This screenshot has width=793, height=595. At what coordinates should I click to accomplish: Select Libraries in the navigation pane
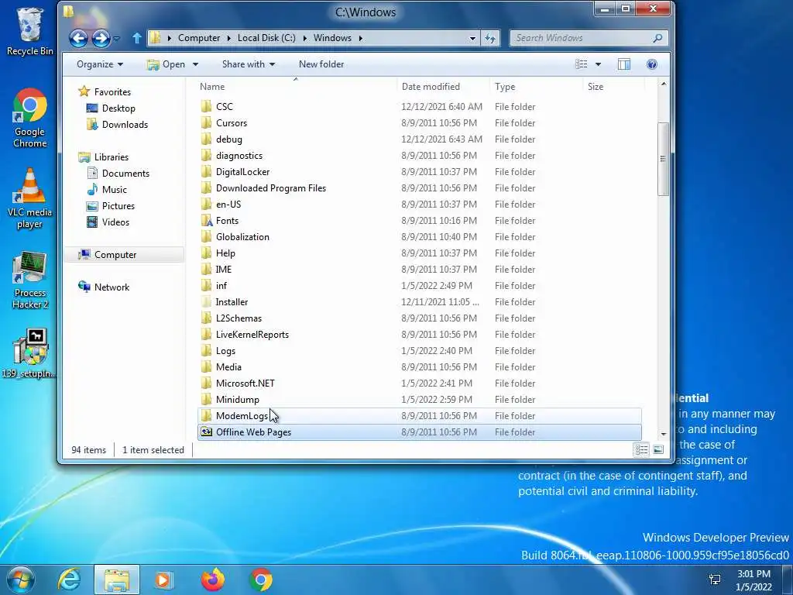(112, 156)
